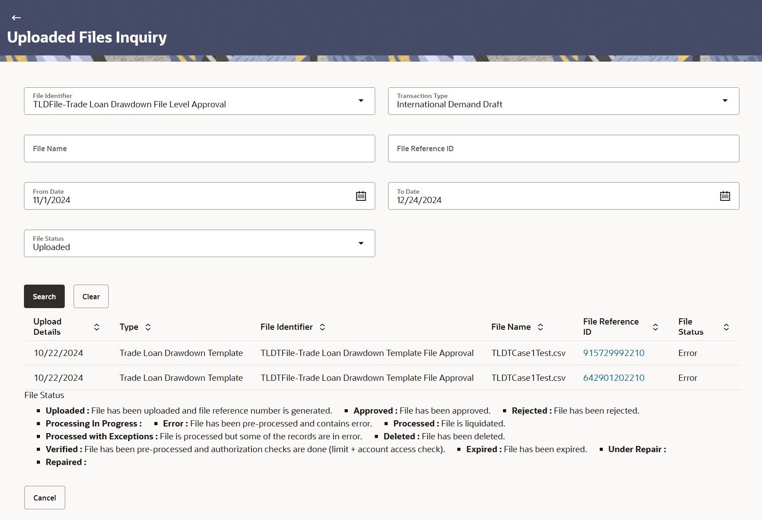The image size is (762, 520).
Task: Open the File Status dropdown
Action: coord(361,243)
